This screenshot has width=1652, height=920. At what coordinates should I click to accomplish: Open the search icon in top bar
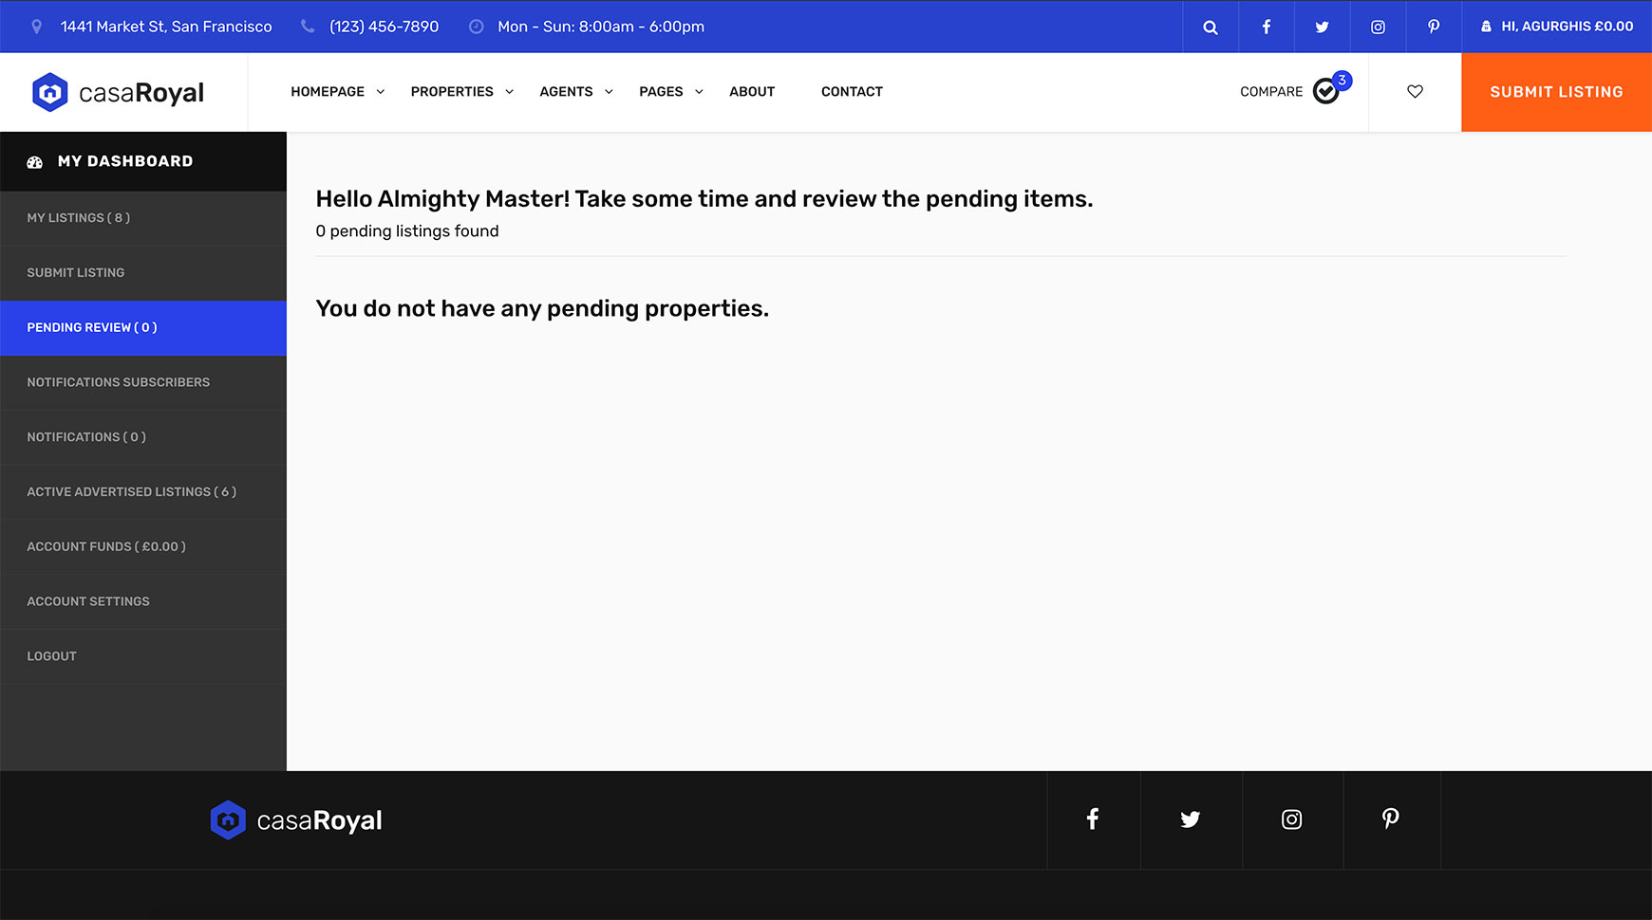pyautogui.click(x=1210, y=27)
